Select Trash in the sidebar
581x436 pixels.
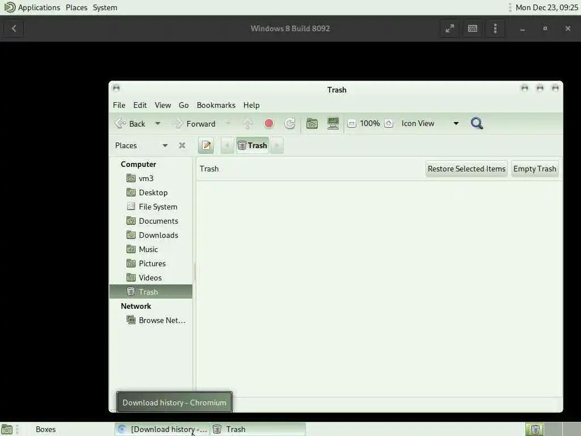click(151, 292)
